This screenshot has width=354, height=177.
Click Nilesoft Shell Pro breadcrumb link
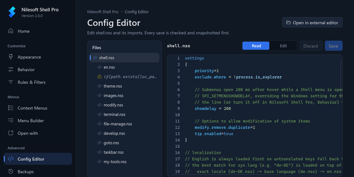[x=103, y=12]
